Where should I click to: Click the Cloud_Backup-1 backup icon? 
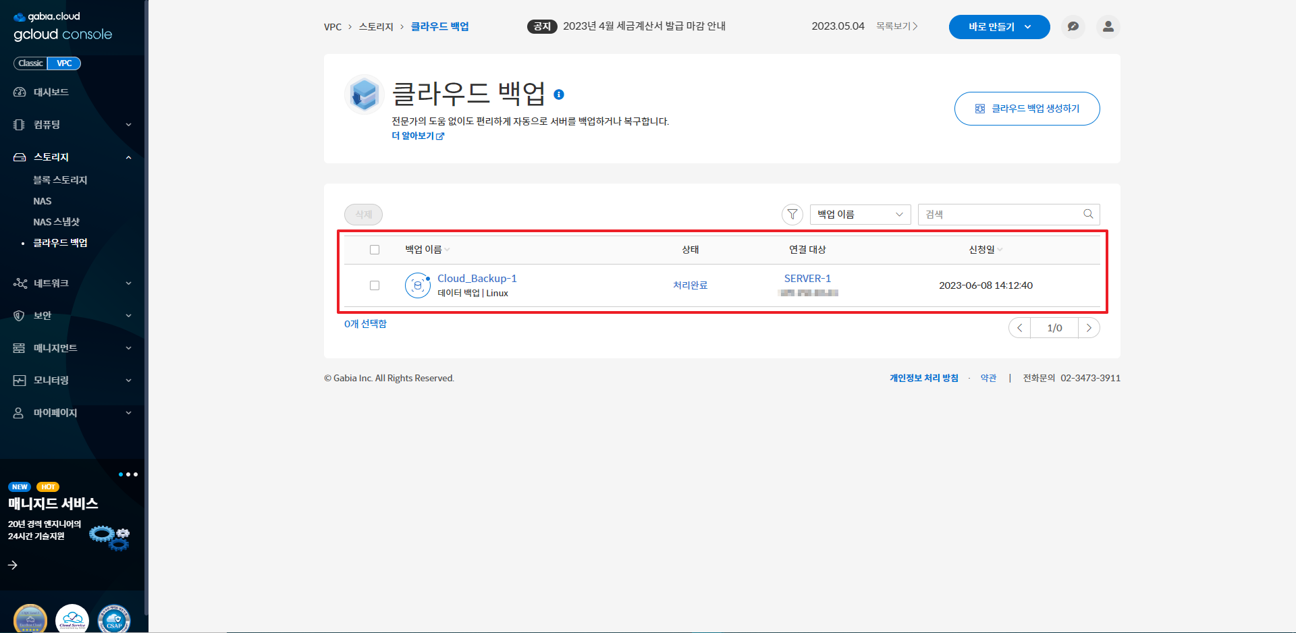point(418,285)
